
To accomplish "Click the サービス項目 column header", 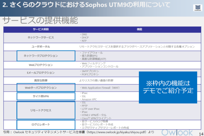I will [41, 29].
